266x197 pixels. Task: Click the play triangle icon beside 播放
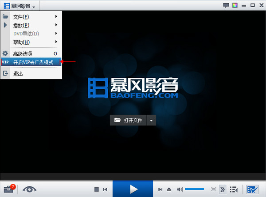5,25
